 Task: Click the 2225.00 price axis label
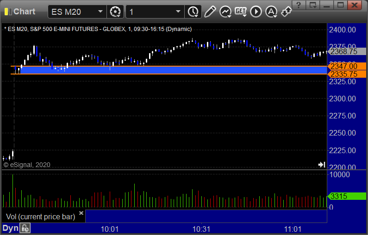pos(343,150)
